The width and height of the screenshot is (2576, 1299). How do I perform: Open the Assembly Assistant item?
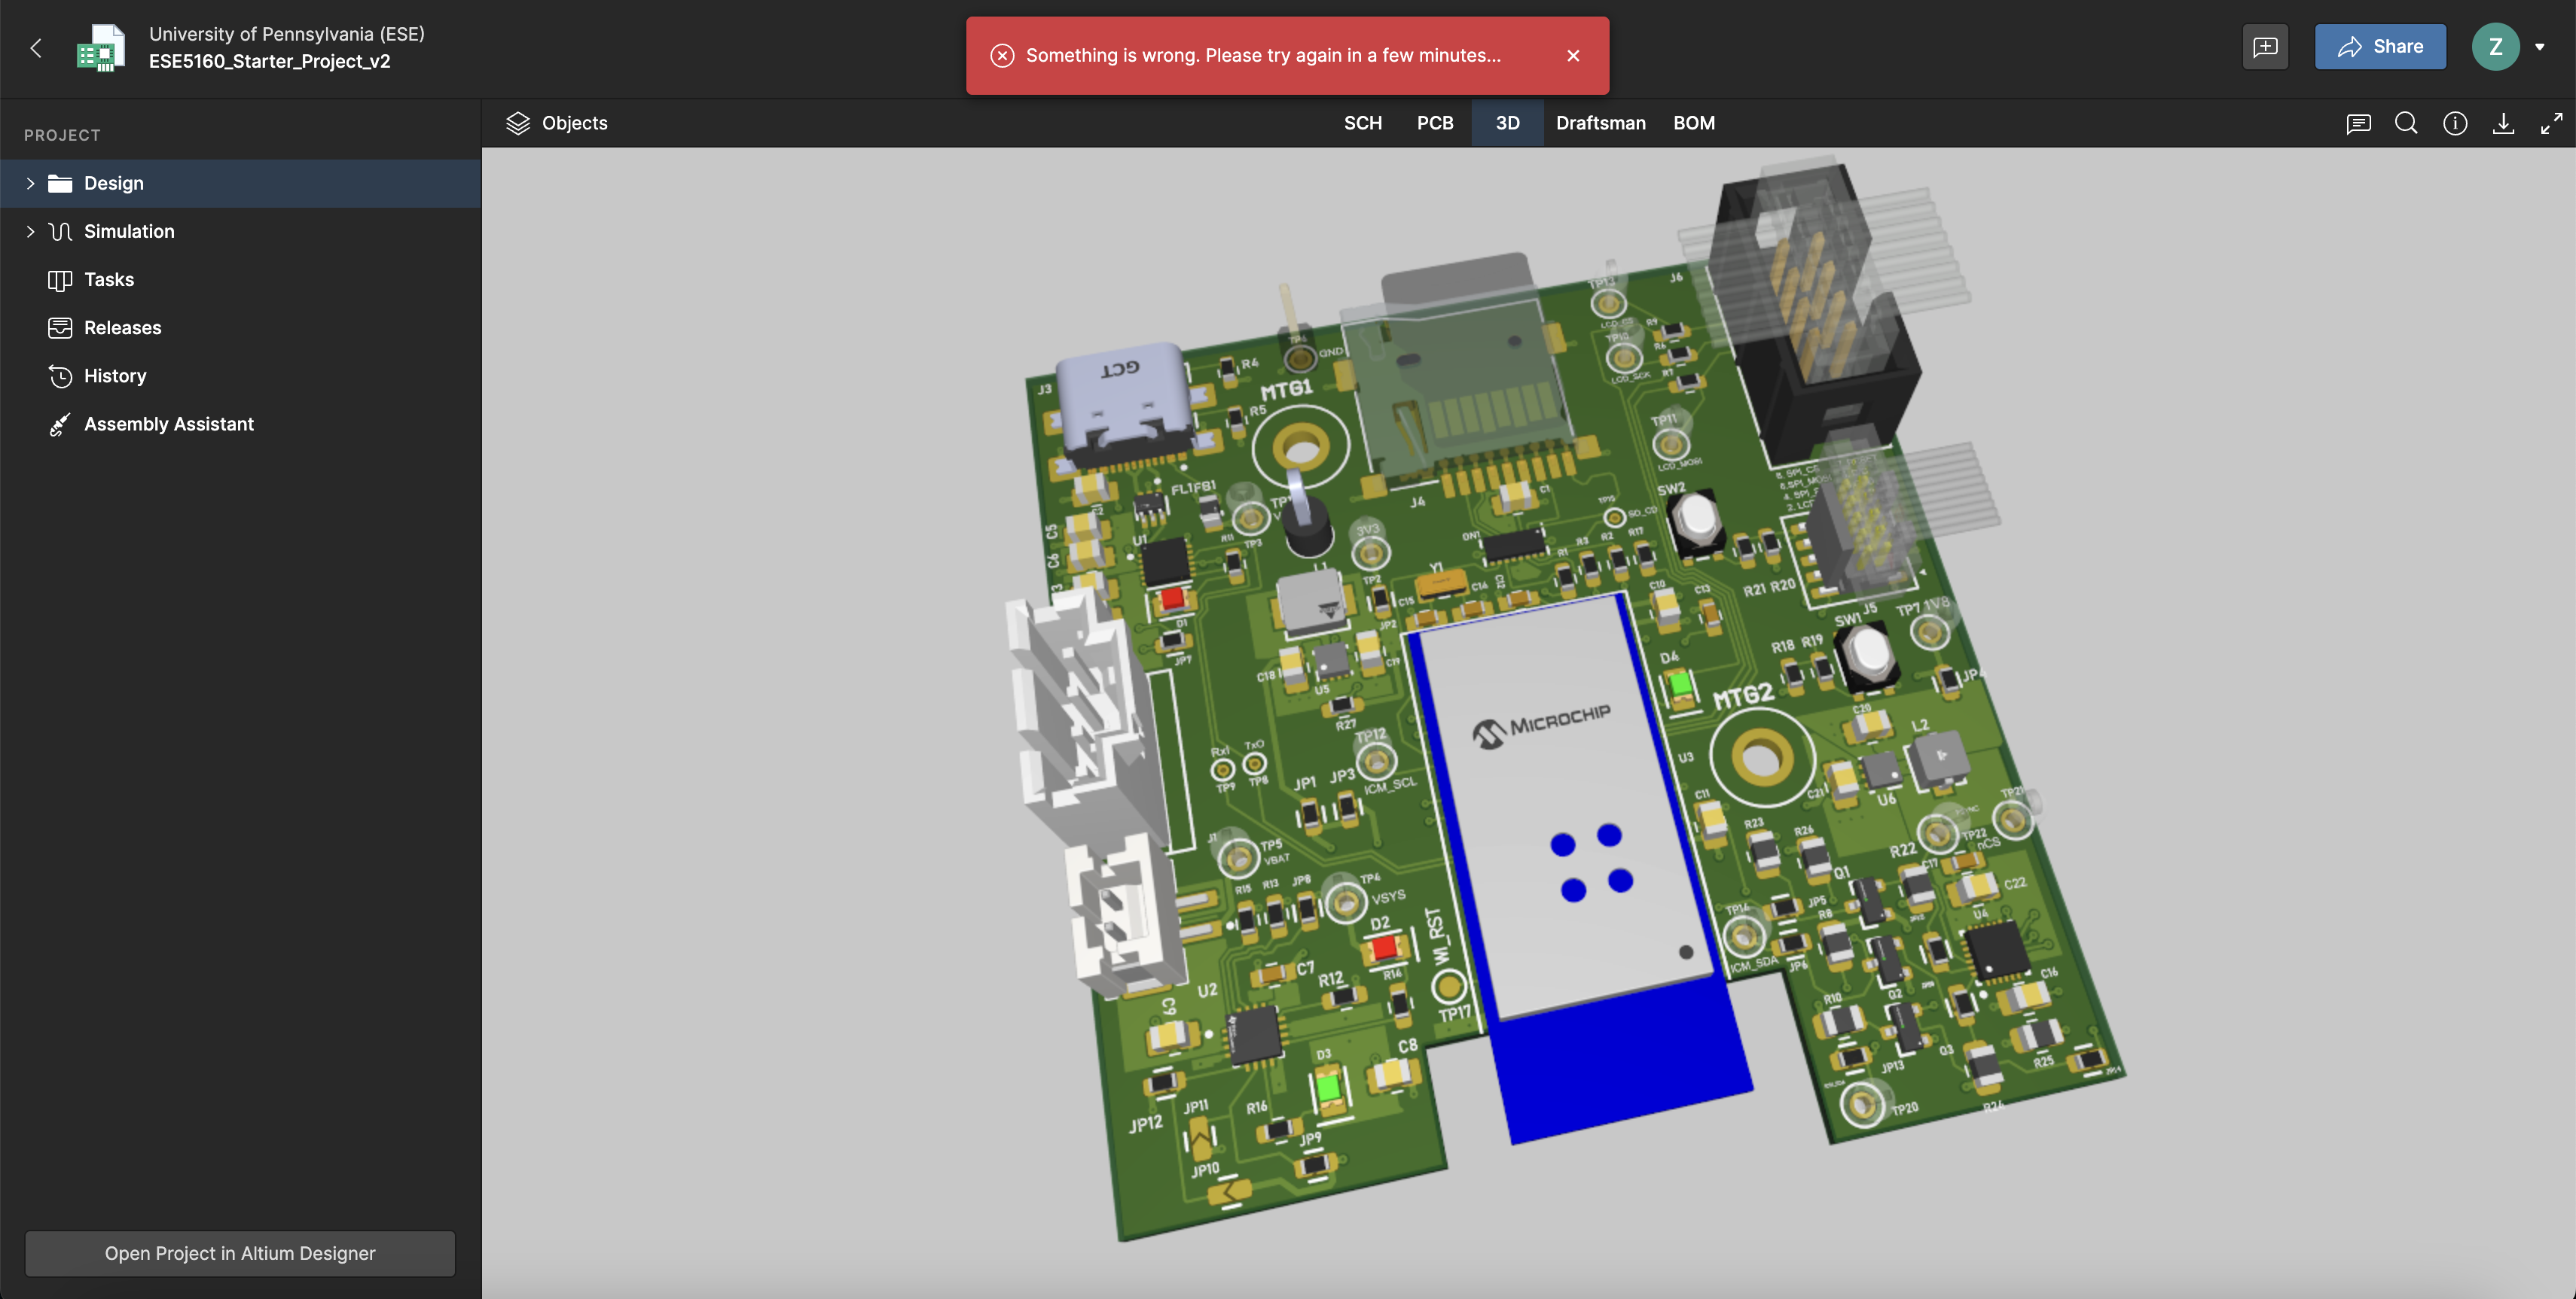[168, 424]
